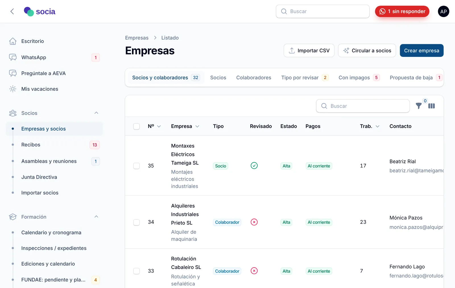Viewport: 455px width, 288px height.
Task: Open Asambleas y reuniones in the sidebar
Action: (x=54, y=161)
